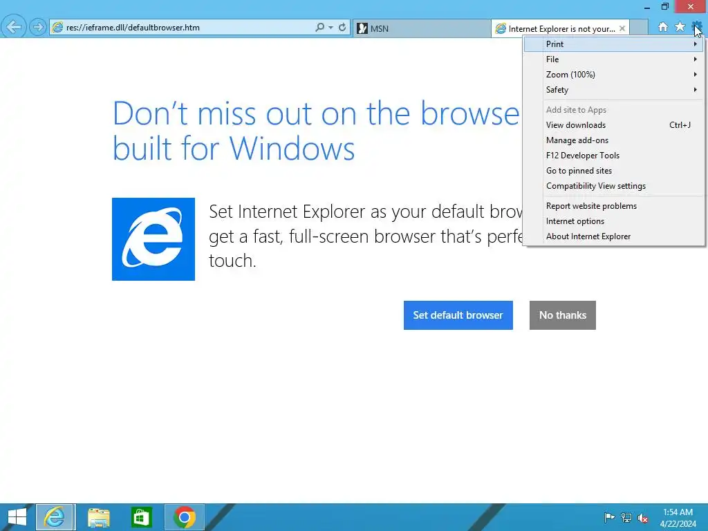The image size is (708, 531).
Task: Choose Report website problems
Action: tap(614, 206)
